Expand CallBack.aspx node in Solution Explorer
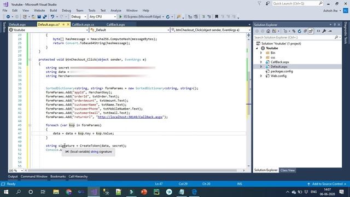Viewport: 350px width, 197px height. pos(261,62)
